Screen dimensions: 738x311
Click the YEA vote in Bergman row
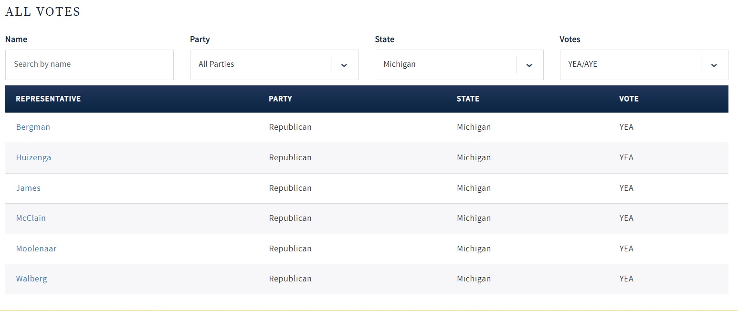tap(626, 127)
